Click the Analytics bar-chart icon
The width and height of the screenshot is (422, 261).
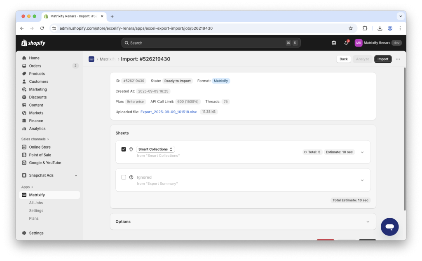(25, 128)
